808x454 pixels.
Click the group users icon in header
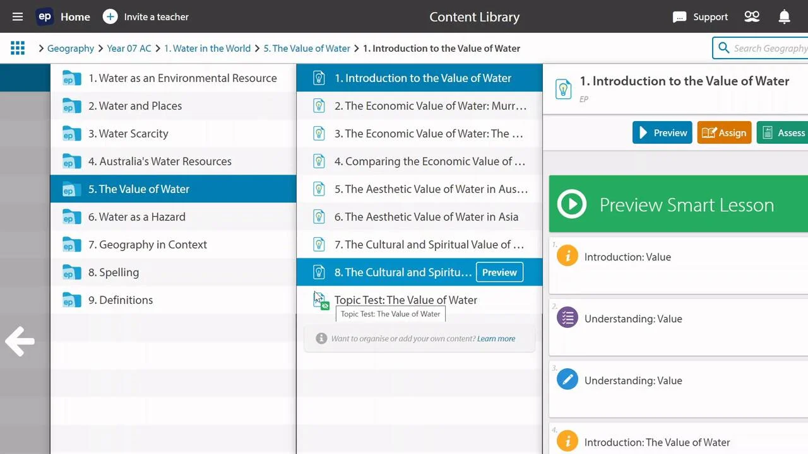tap(752, 17)
